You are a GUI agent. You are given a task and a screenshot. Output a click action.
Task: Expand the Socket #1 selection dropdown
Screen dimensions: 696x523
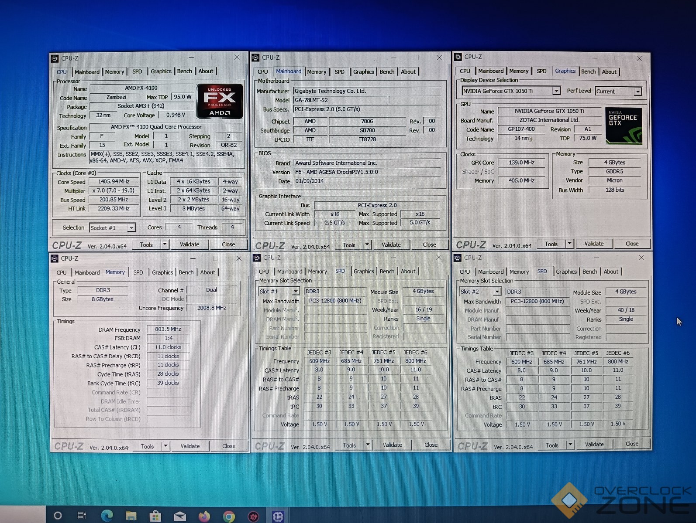131,228
